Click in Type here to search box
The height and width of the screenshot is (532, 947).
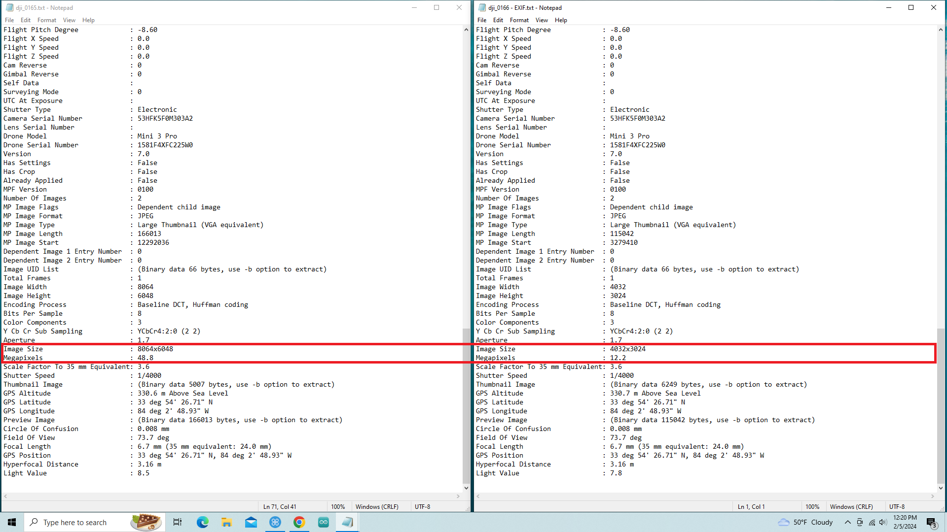pyautogui.click(x=79, y=522)
